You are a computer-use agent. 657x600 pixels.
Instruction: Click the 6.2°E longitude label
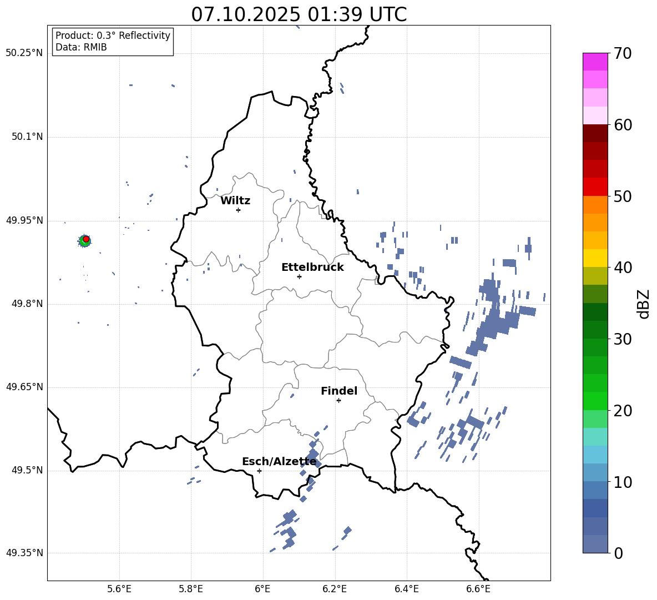pos(335,589)
